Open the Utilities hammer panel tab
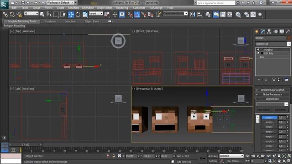This screenshot has height=164, width=292. (288, 31)
